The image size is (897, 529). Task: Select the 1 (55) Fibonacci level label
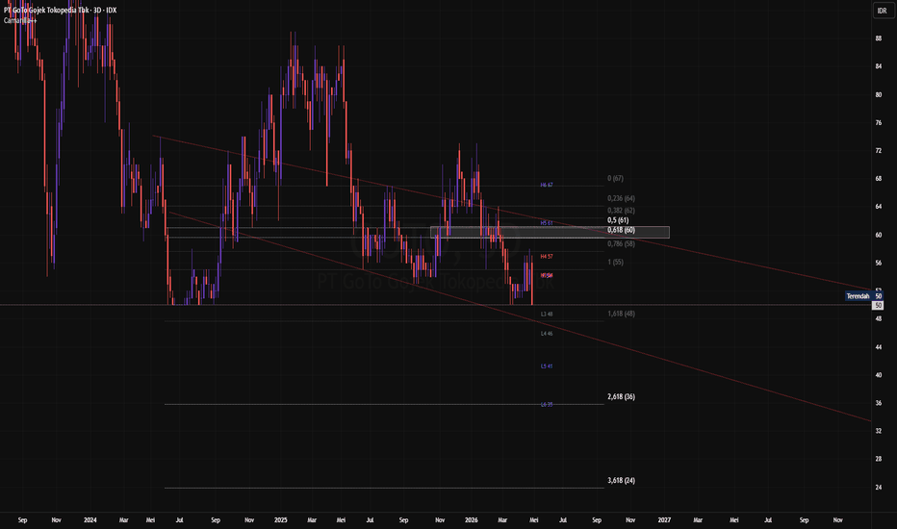click(616, 262)
